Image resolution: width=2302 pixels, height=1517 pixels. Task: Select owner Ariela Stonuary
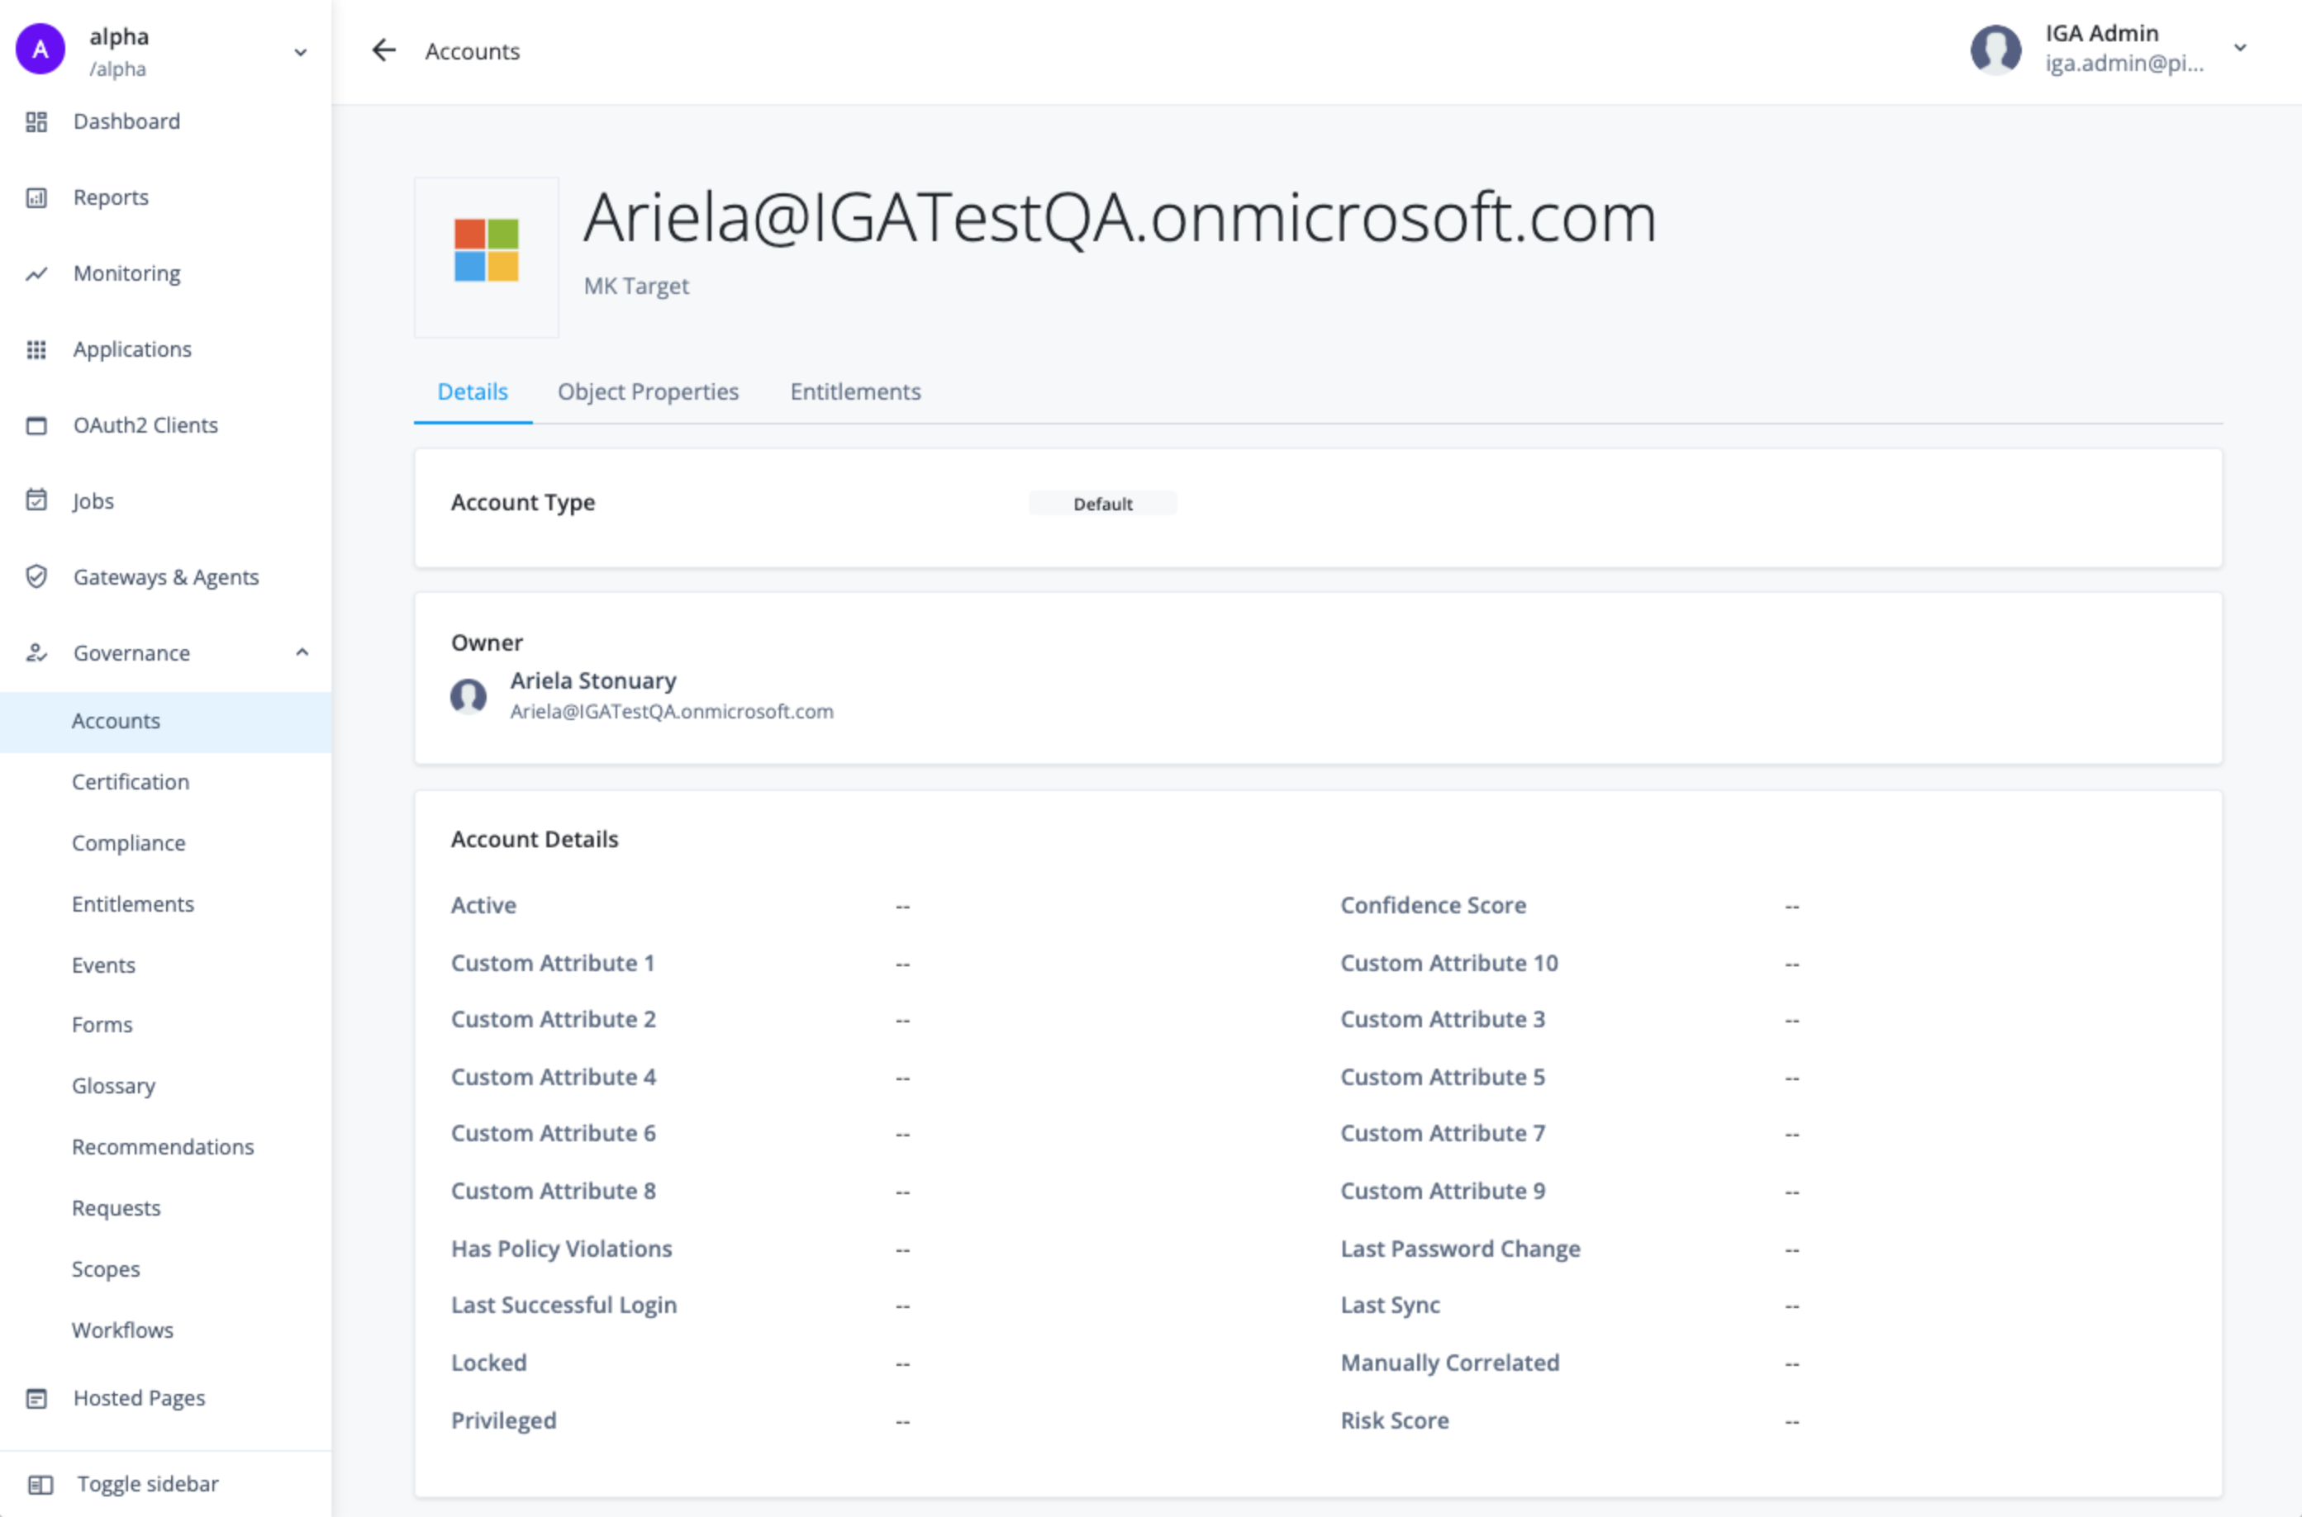click(593, 680)
